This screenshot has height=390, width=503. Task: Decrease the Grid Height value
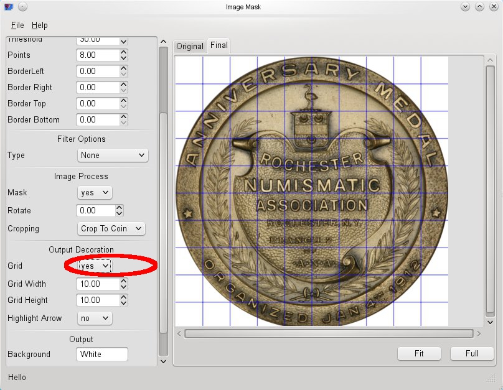pos(124,303)
